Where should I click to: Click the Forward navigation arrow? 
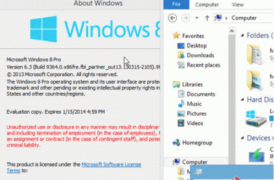click(185, 18)
